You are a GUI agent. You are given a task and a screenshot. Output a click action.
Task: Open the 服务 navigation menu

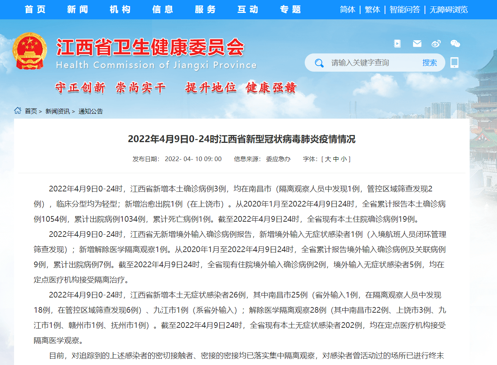(x=206, y=9)
